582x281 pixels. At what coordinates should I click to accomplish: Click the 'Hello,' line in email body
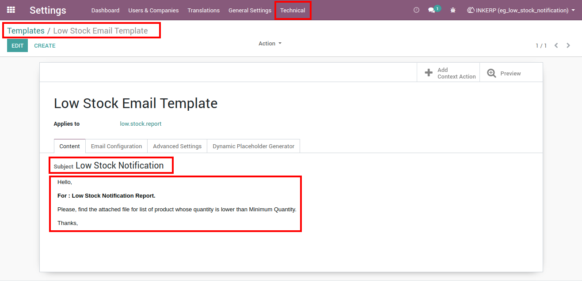(65, 182)
